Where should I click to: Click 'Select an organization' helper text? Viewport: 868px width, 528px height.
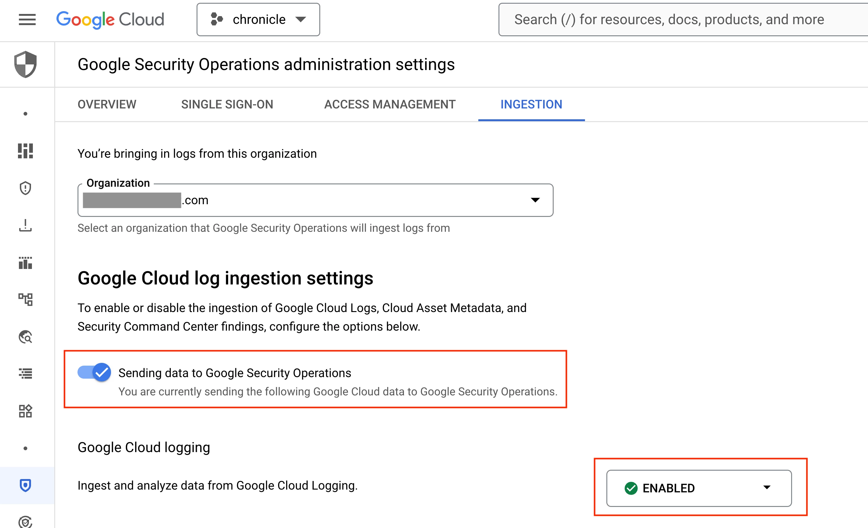pos(263,228)
